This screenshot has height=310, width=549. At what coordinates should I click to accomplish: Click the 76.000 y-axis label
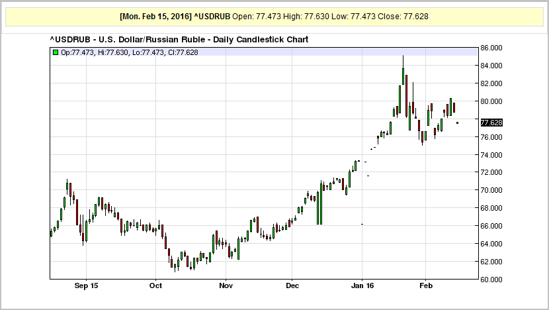point(491,137)
